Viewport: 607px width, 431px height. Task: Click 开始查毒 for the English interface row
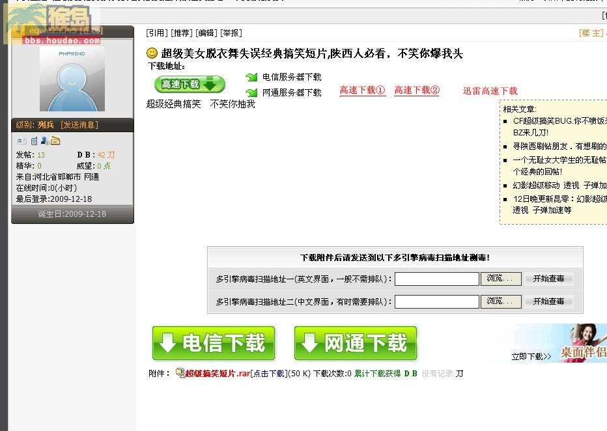coord(548,279)
